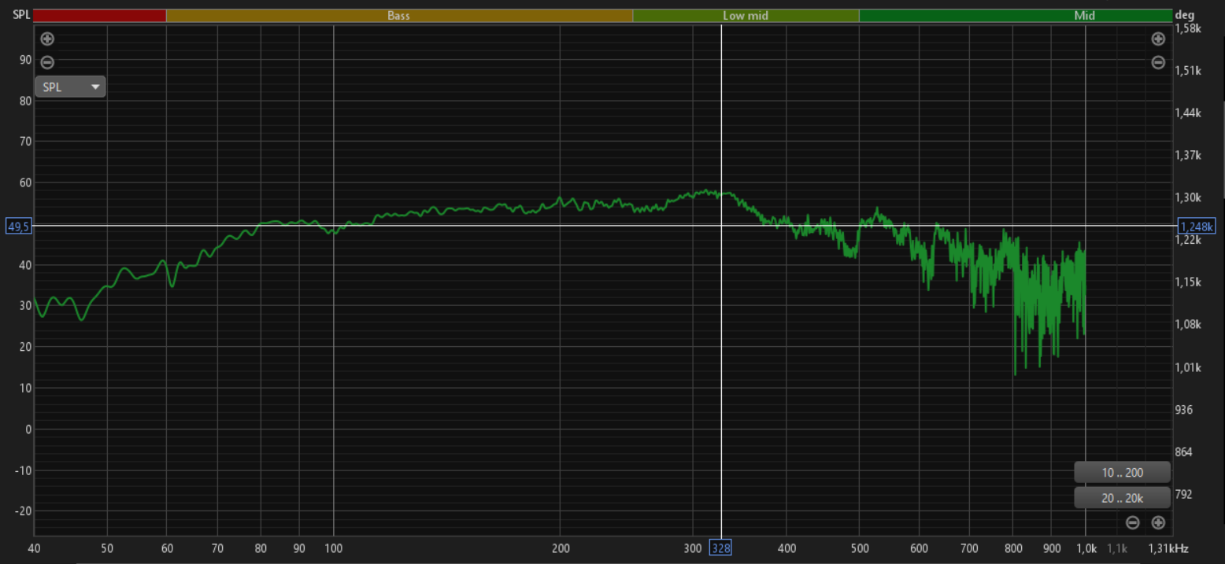
Task: Zoom out the frequency axis (bottom-right minus)
Action: point(1132,522)
